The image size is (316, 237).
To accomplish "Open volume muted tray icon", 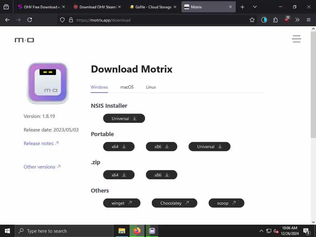I will [x=276, y=231].
